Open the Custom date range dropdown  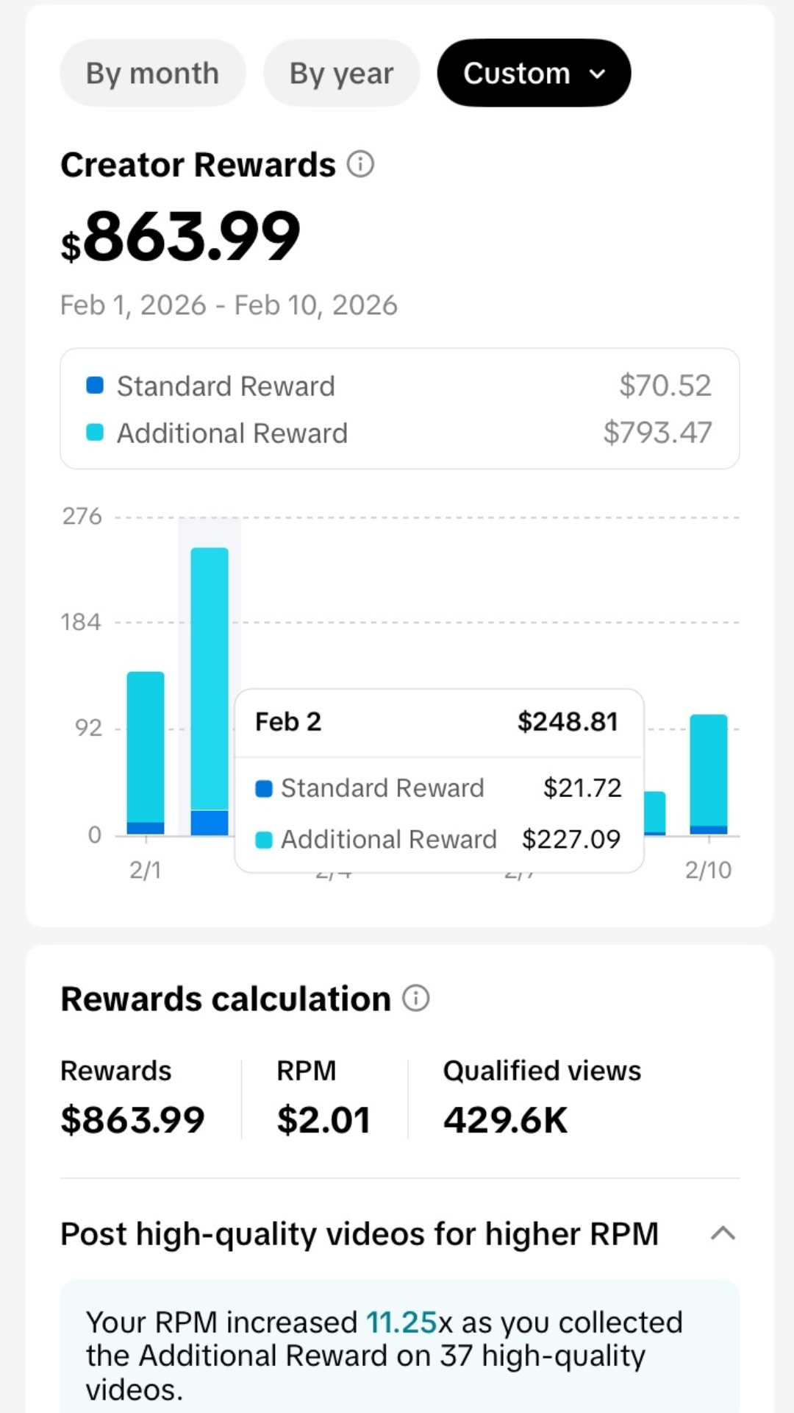(x=534, y=73)
